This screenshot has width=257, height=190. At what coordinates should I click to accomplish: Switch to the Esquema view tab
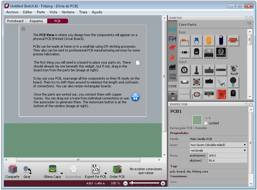(x=36, y=21)
